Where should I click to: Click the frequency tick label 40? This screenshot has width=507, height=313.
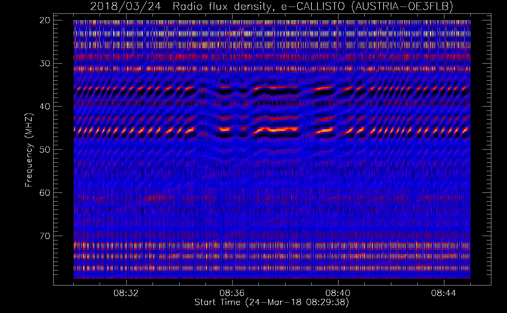tap(45, 106)
